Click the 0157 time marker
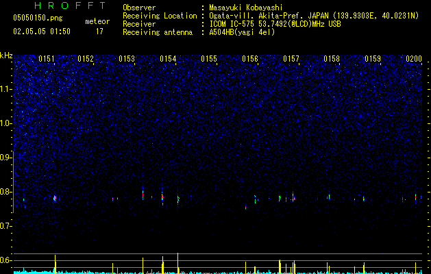 tap(291, 59)
